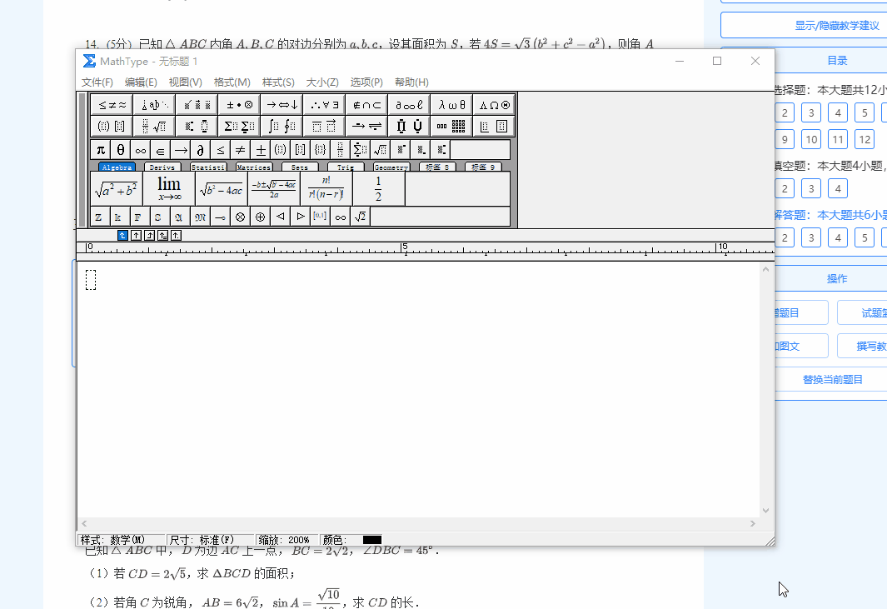Click the vertical scrollbar down arrow in MathType

coord(765,511)
